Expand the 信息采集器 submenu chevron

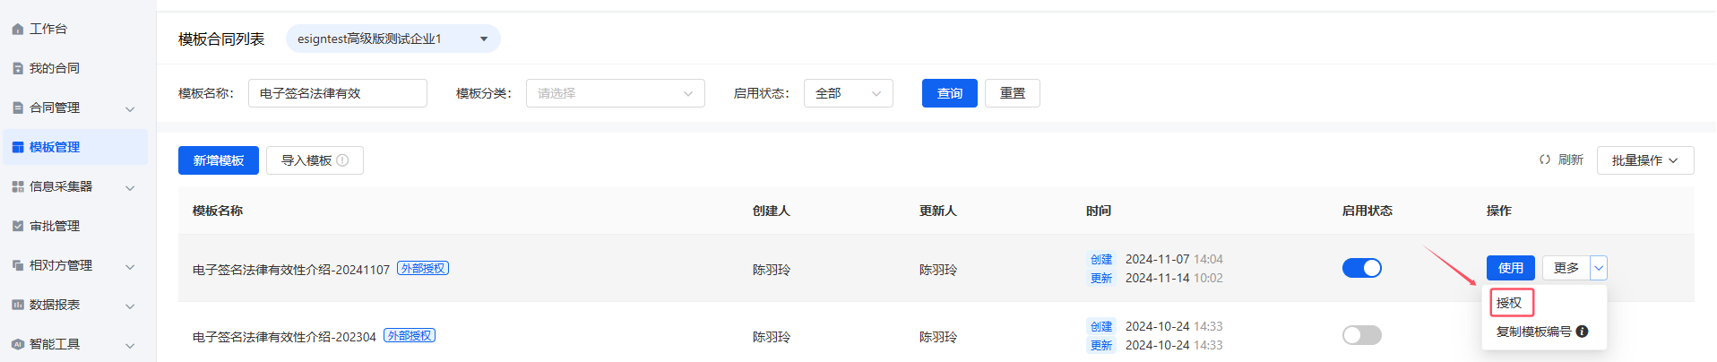(x=130, y=188)
